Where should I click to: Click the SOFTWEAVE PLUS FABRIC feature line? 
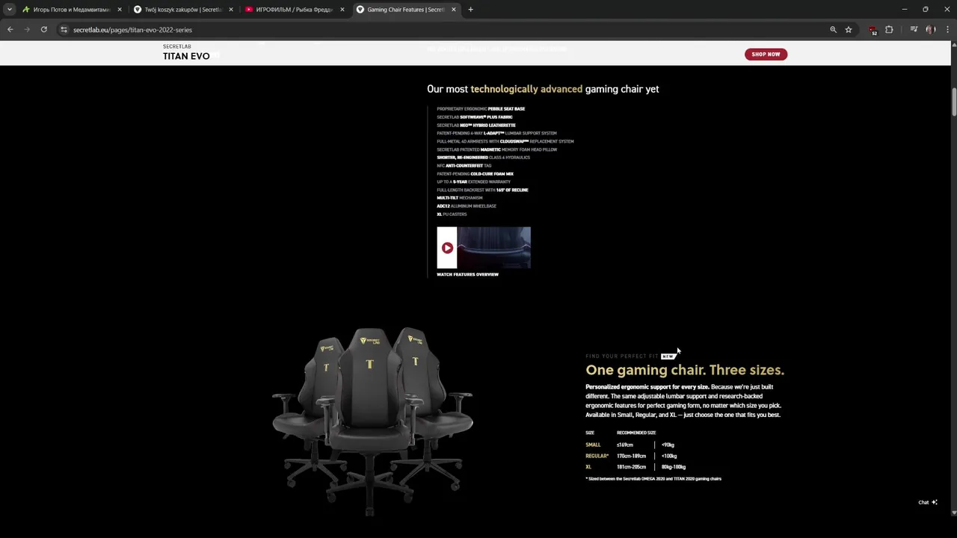(475, 117)
